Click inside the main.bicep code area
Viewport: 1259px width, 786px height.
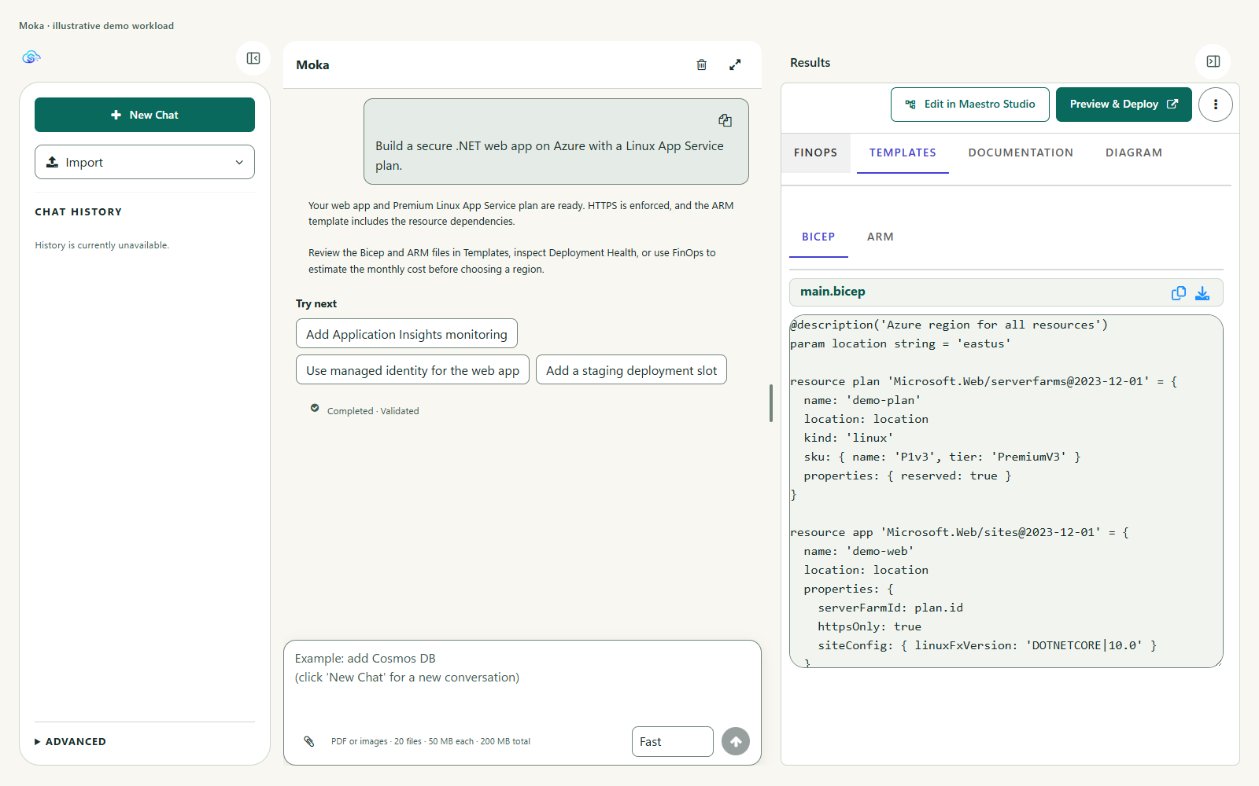1006,491
